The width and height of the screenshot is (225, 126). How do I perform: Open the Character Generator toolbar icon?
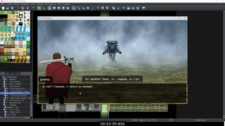tap(137, 8)
